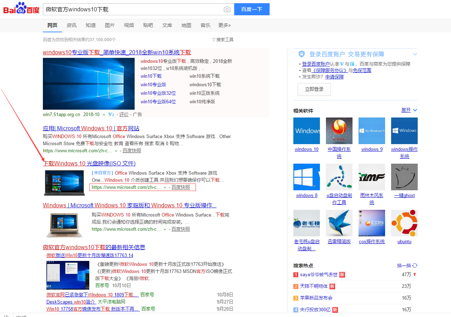
Task: Open win10专业版64位 link
Action: click(158, 102)
